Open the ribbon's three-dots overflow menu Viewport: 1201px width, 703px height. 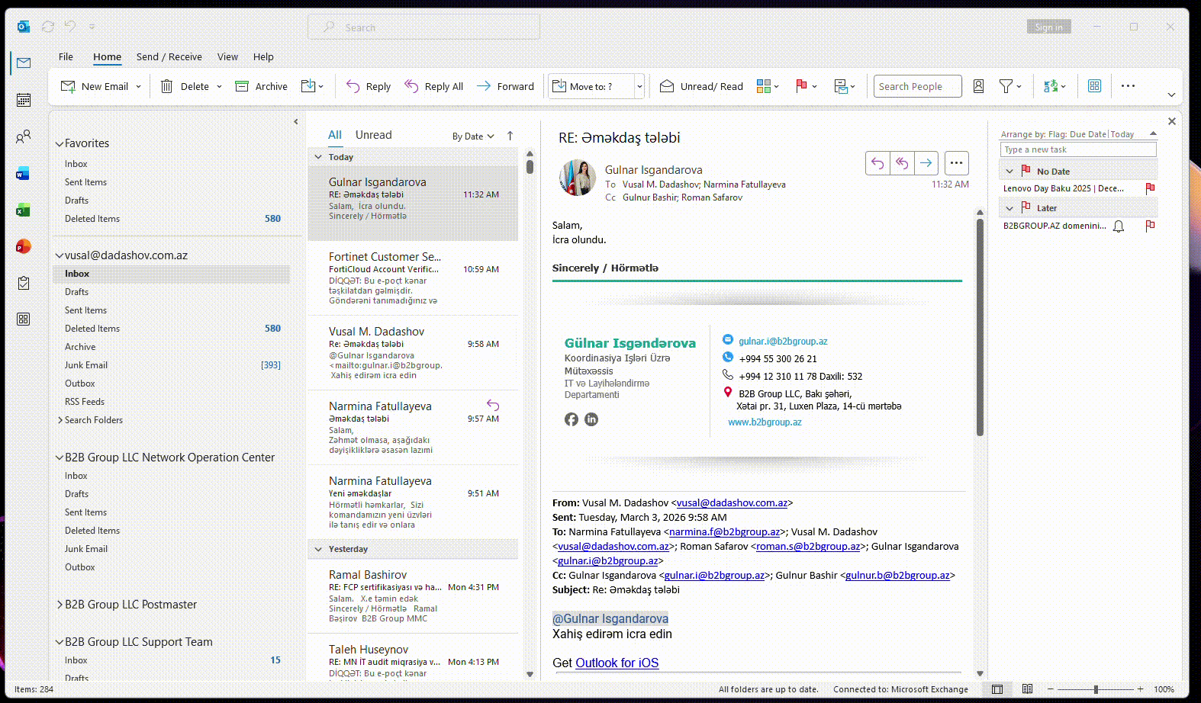(1128, 86)
